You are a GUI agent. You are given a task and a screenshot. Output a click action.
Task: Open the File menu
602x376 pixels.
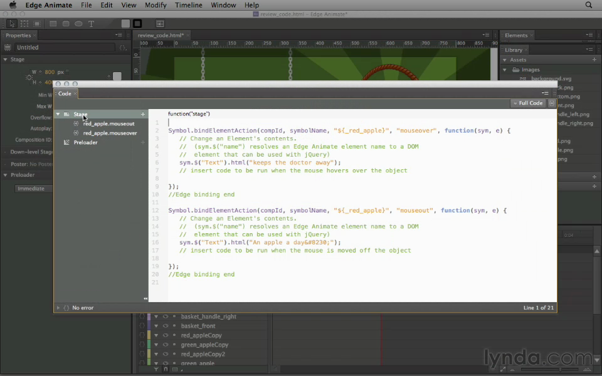87,5
